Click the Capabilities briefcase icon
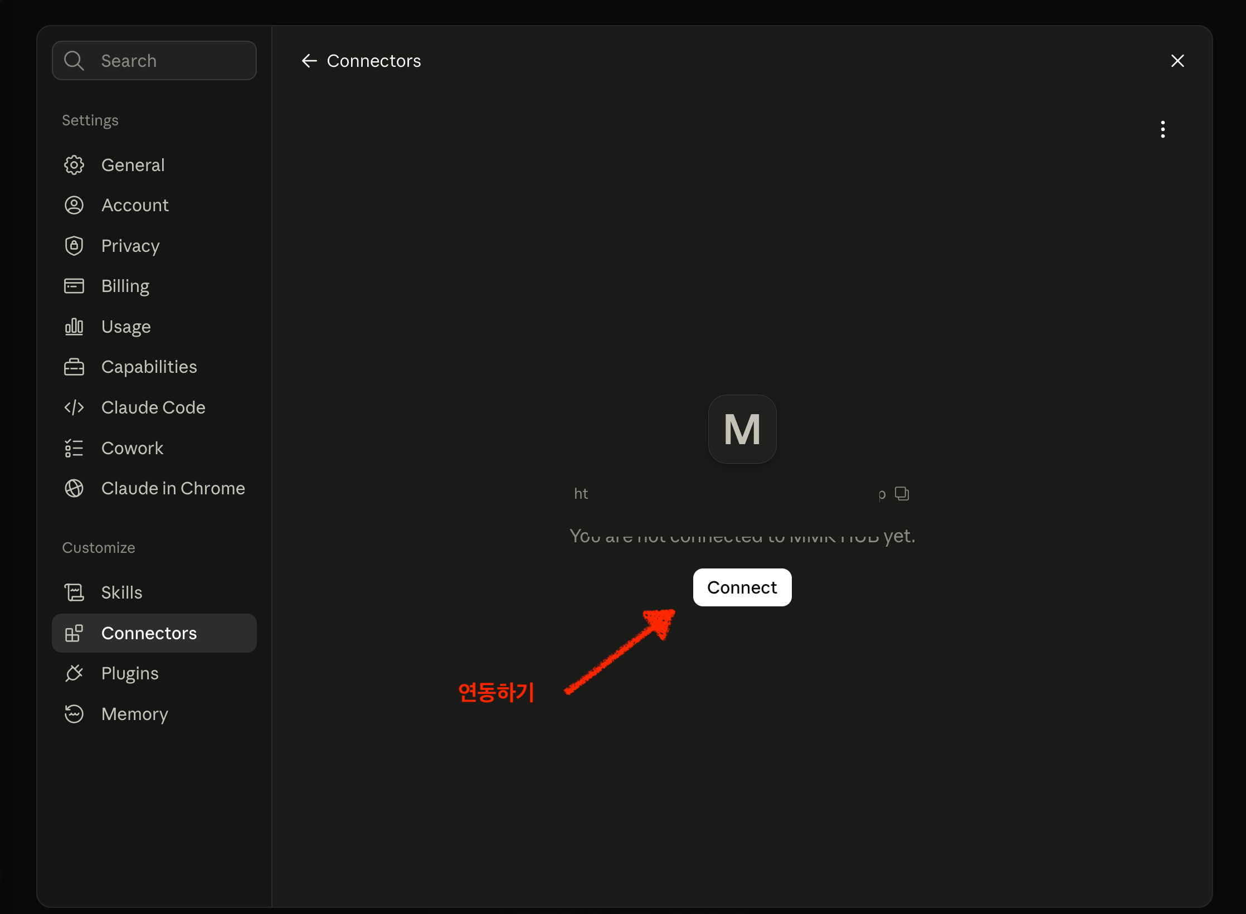 (x=74, y=367)
